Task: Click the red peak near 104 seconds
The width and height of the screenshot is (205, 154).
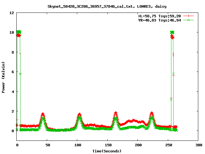Action: pos(79,114)
